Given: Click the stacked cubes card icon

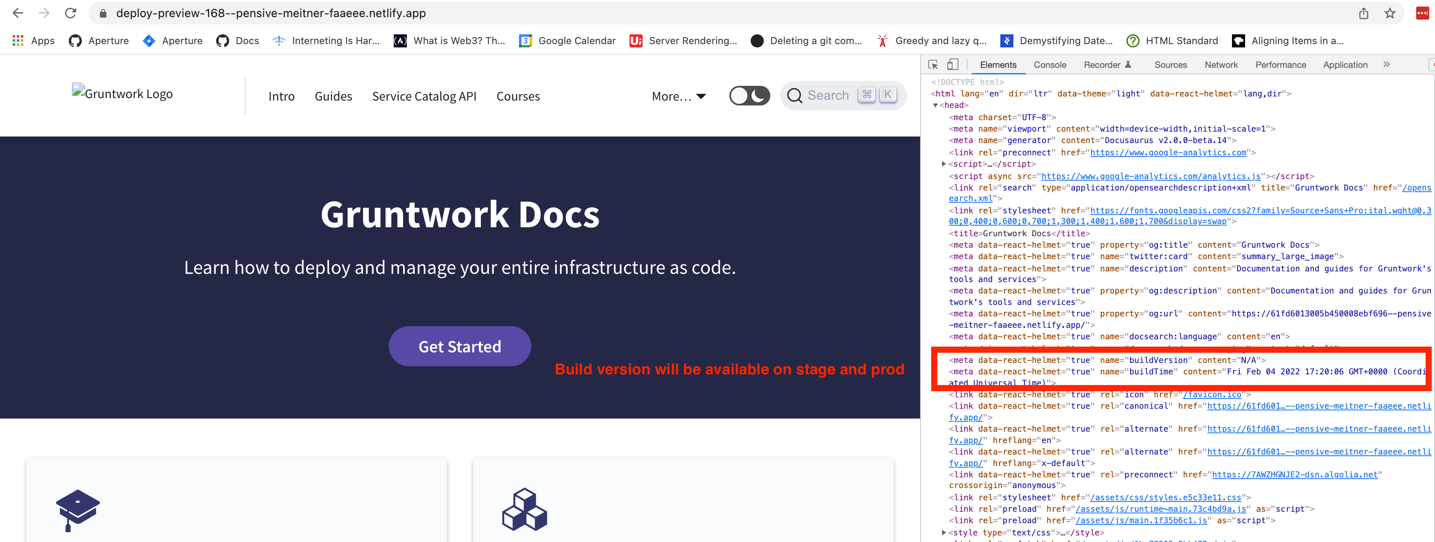Looking at the screenshot, I should click(524, 509).
